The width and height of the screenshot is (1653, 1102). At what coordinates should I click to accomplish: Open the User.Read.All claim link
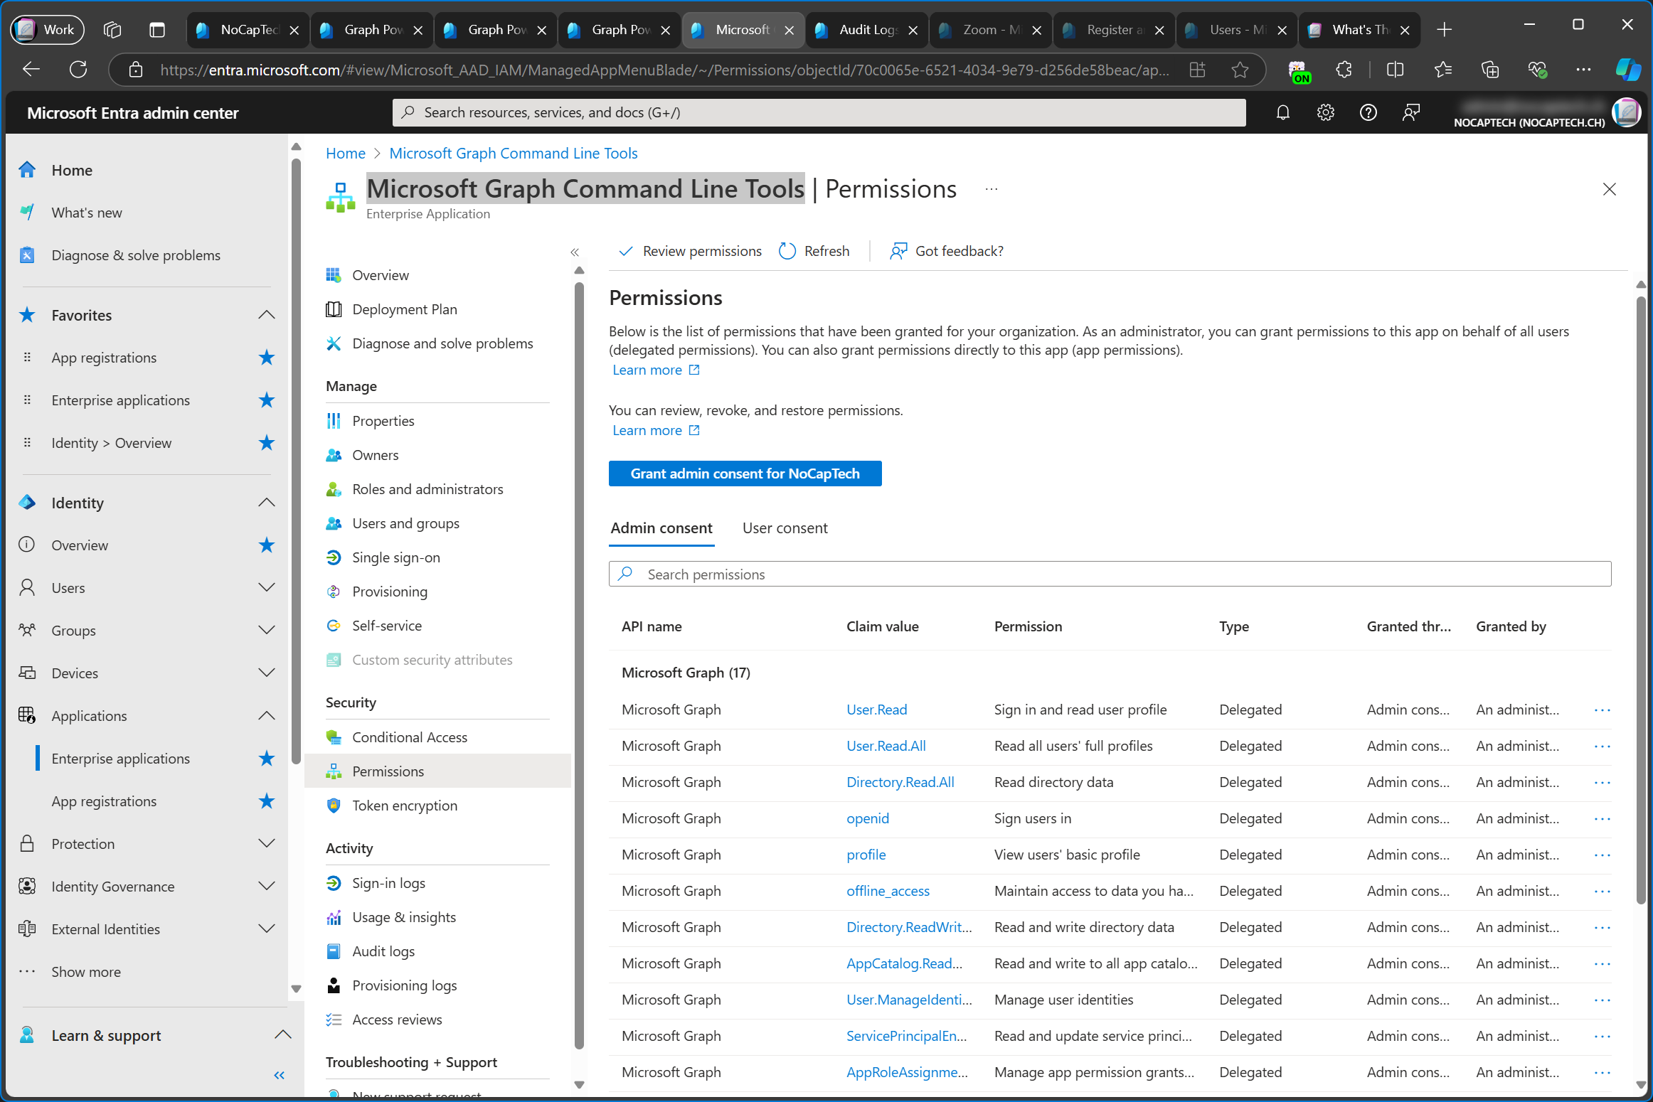pyautogui.click(x=886, y=746)
